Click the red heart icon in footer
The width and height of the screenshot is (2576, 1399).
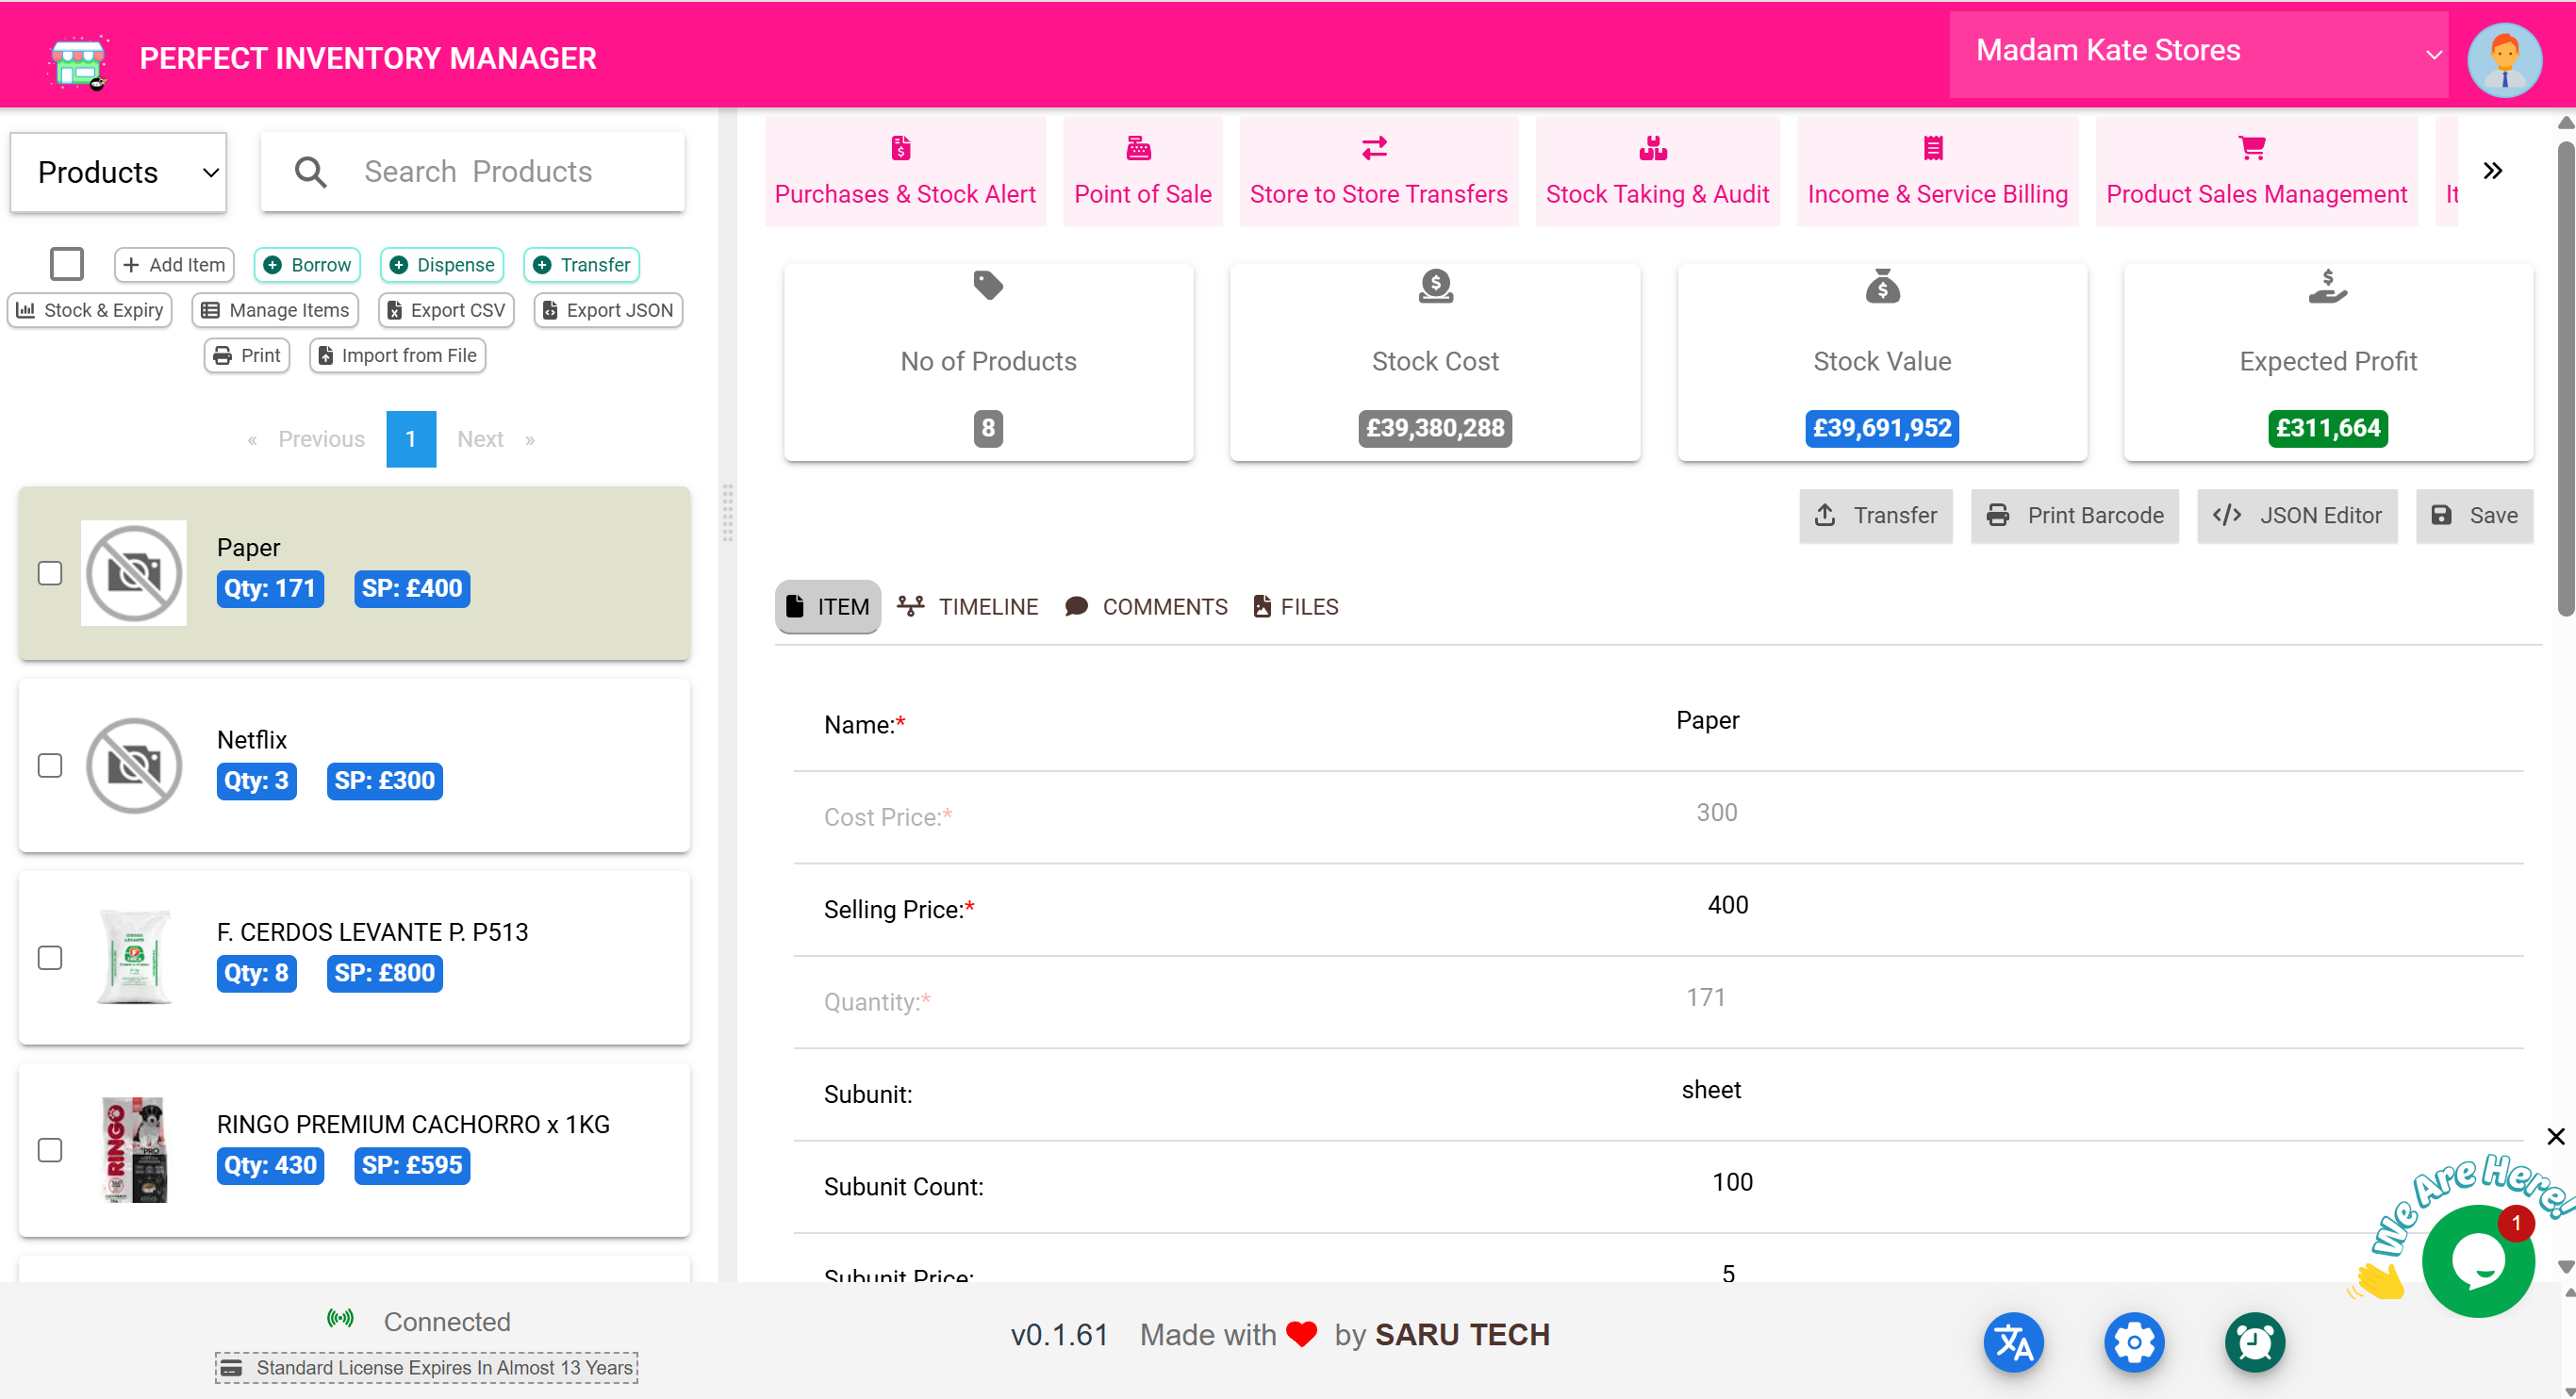[1301, 1334]
